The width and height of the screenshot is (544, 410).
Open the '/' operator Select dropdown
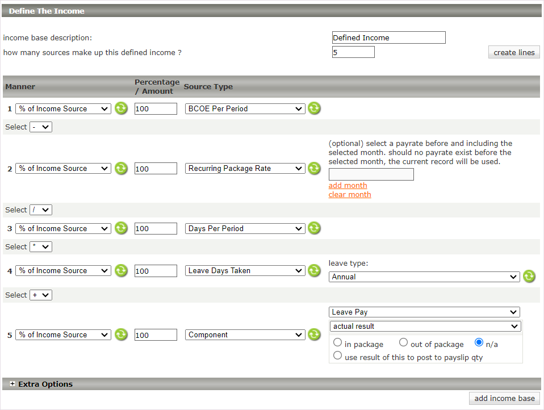tap(41, 210)
